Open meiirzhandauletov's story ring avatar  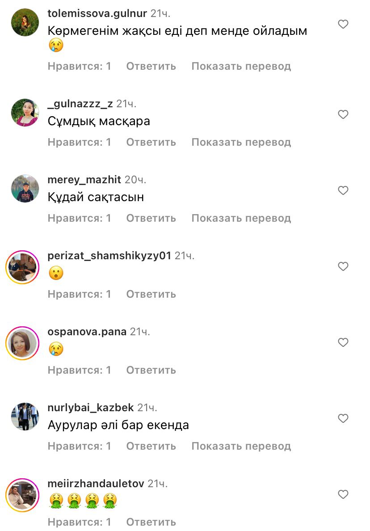coord(23,495)
